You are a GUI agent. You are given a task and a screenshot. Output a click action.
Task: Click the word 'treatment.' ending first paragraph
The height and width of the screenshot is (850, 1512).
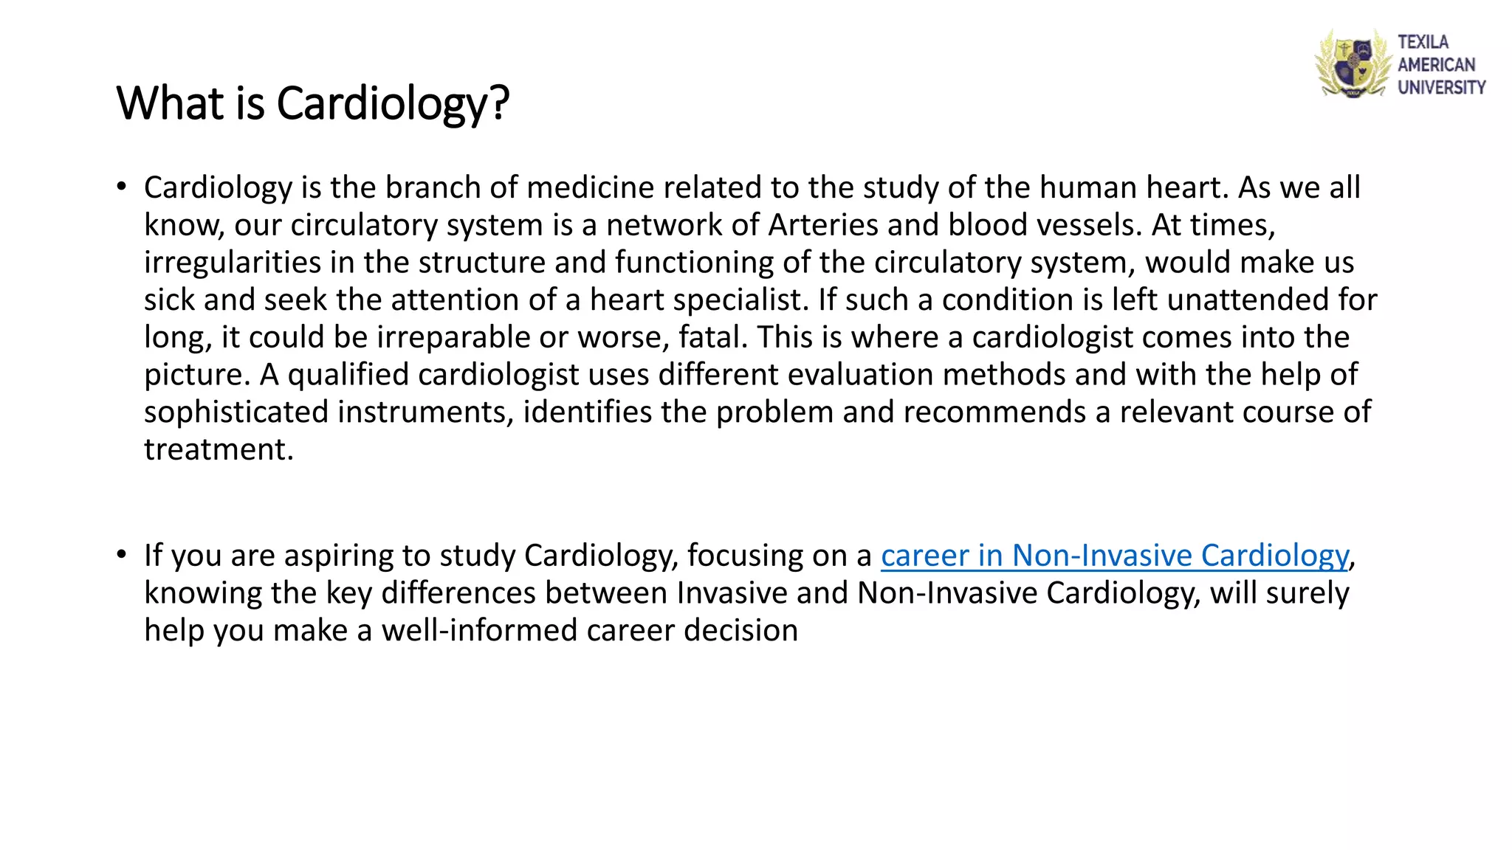point(219,449)
